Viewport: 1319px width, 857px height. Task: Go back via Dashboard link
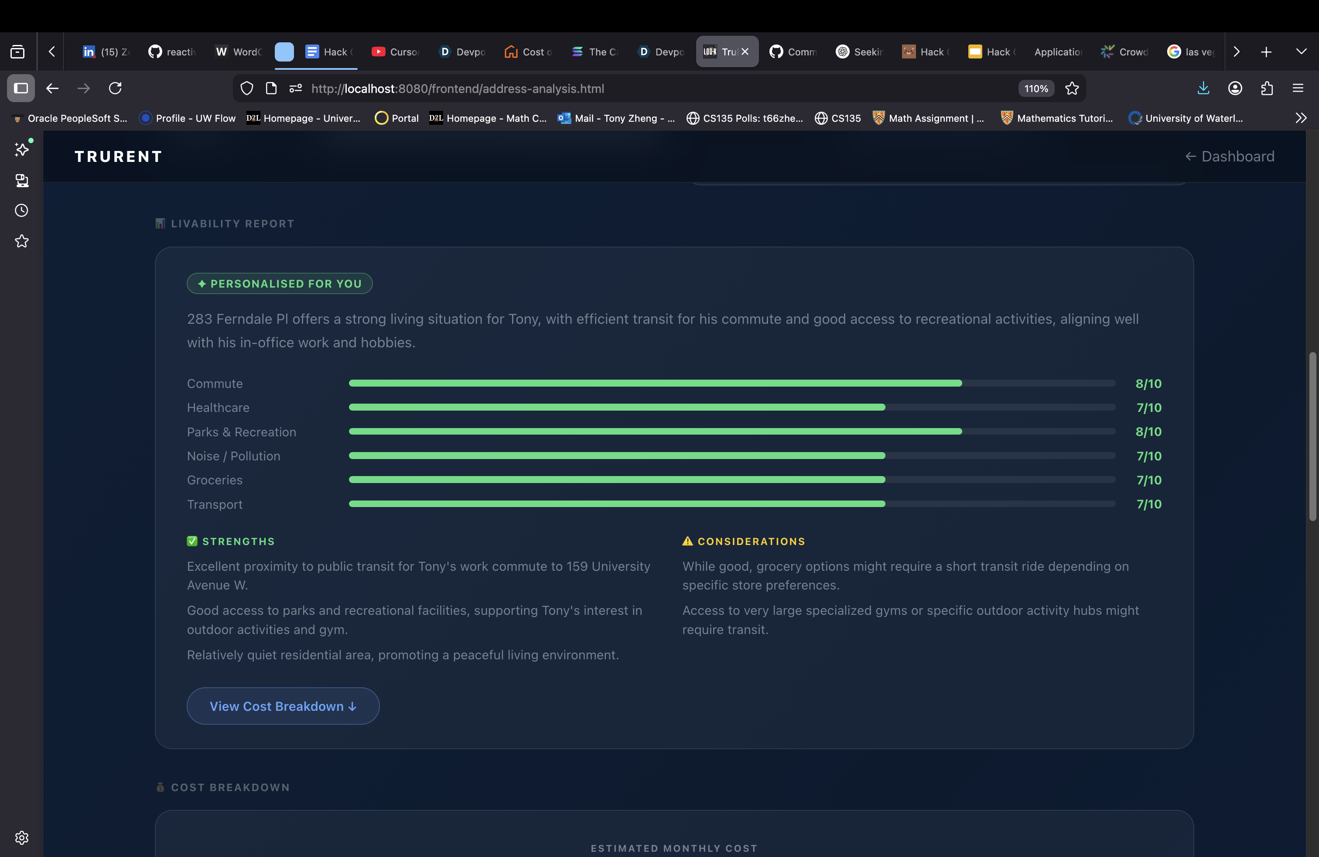pyautogui.click(x=1229, y=156)
